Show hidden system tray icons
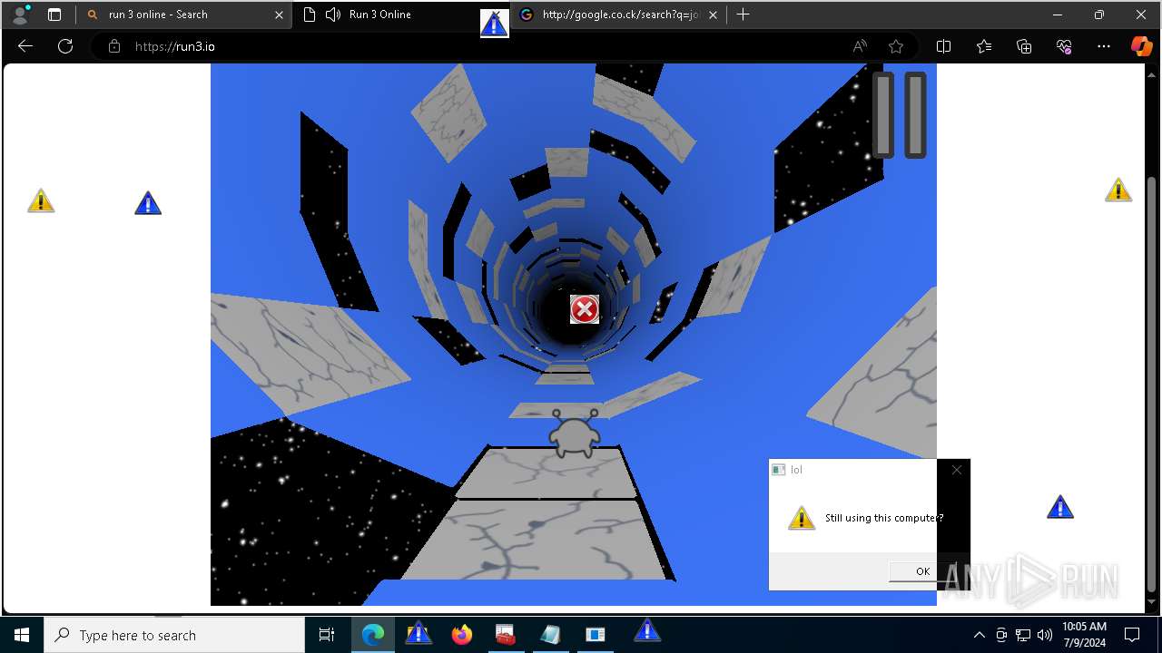The width and height of the screenshot is (1162, 653). [x=979, y=635]
